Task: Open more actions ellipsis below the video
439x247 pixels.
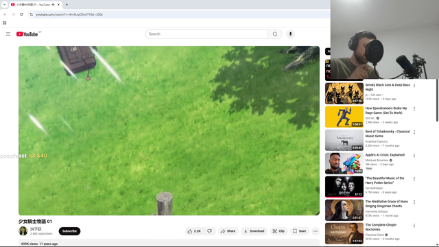Action: tap(316, 231)
